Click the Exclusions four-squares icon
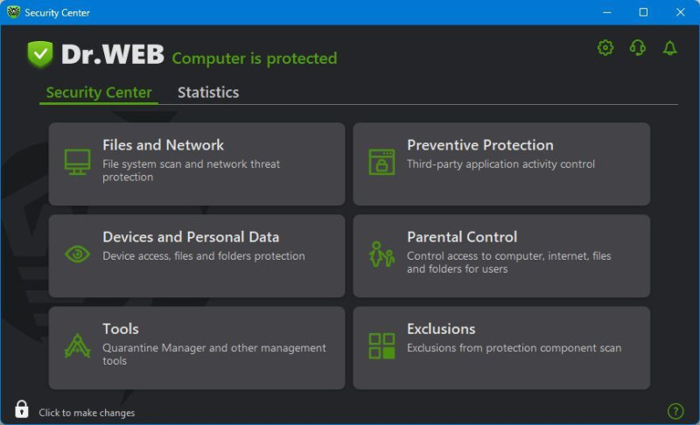 click(x=381, y=345)
